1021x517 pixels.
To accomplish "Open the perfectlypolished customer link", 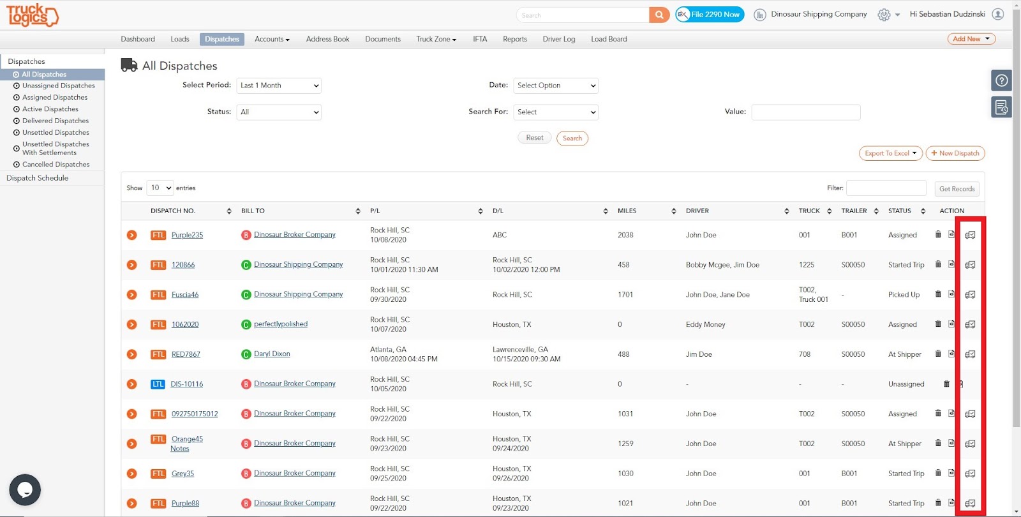I will (281, 324).
